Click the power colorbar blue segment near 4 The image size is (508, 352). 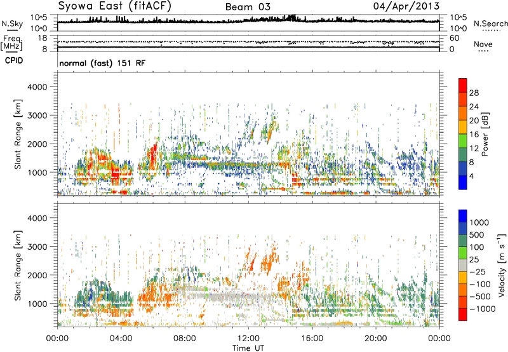pyautogui.click(x=463, y=182)
